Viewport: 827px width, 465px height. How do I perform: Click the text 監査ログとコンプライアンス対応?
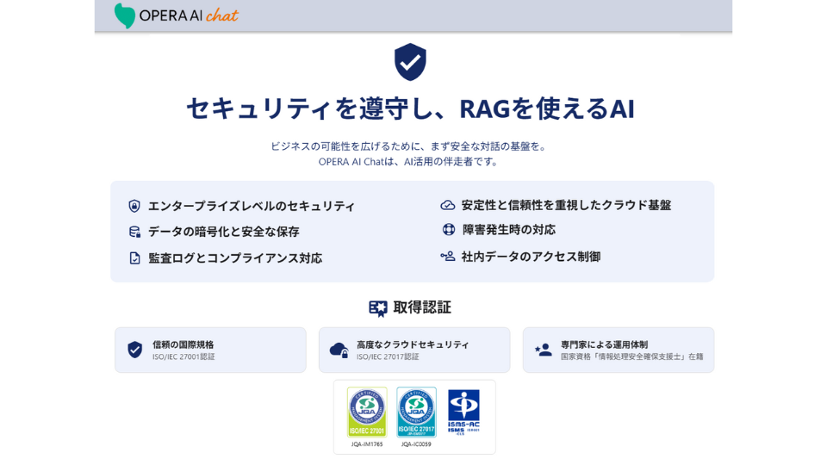point(235,258)
